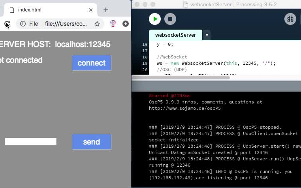This screenshot has height=188, width=301.
Task: View site information icon in address bar
Action: tap(23, 24)
